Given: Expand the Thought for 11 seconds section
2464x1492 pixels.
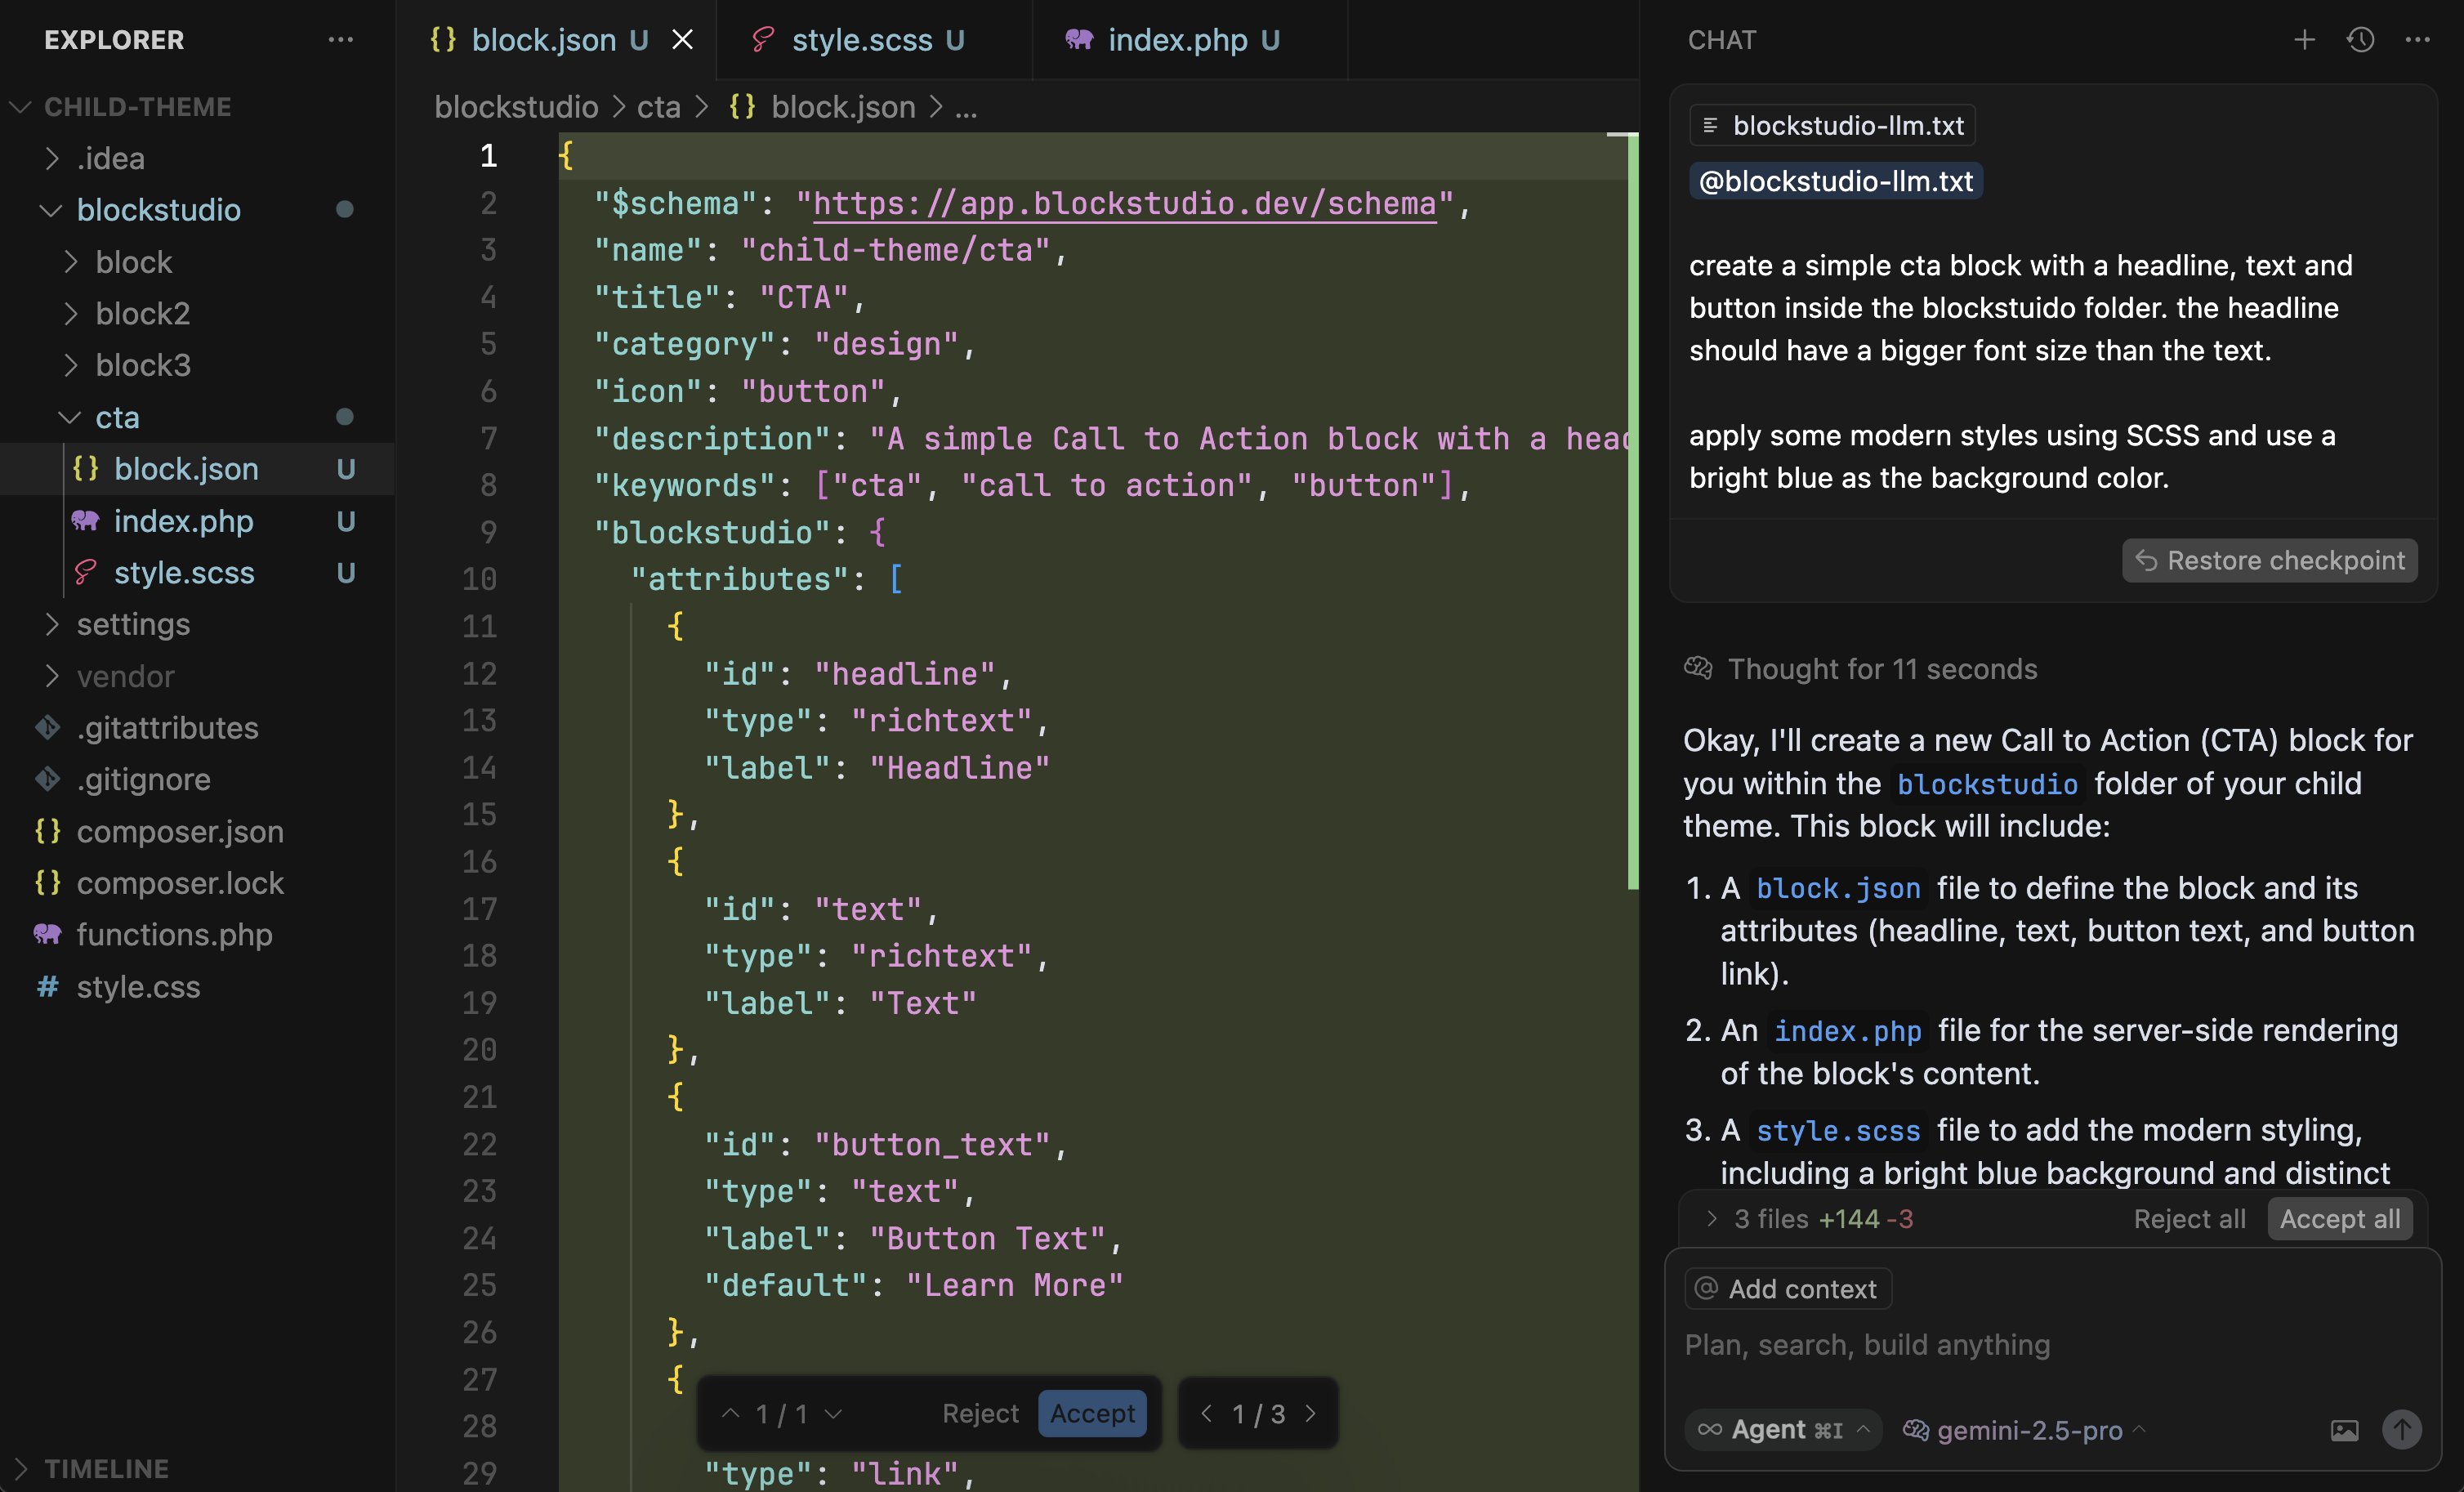Looking at the screenshot, I should point(1861,669).
